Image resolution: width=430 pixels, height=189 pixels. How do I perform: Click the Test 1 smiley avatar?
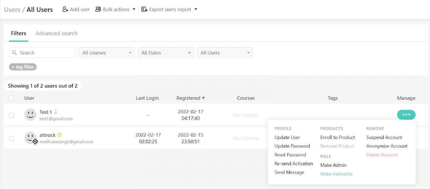pyautogui.click(x=30, y=115)
